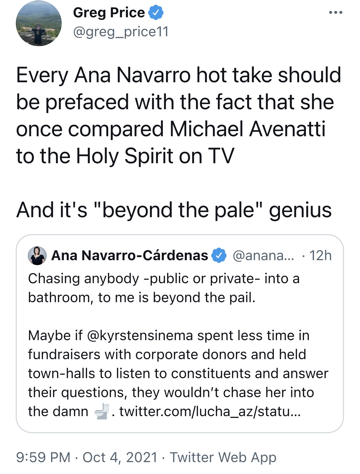Click Greg Price's profile avatar
The width and height of the screenshot is (360, 474).
coord(39,23)
